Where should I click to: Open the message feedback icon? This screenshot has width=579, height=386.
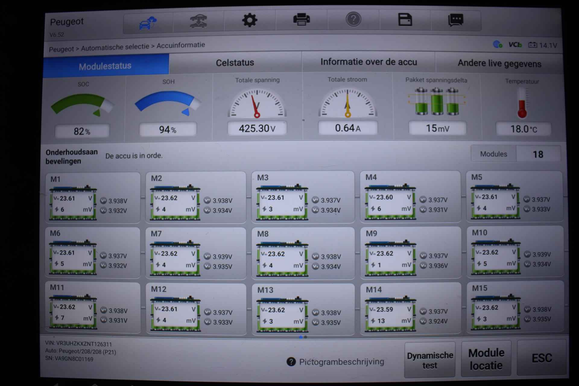tap(456, 20)
